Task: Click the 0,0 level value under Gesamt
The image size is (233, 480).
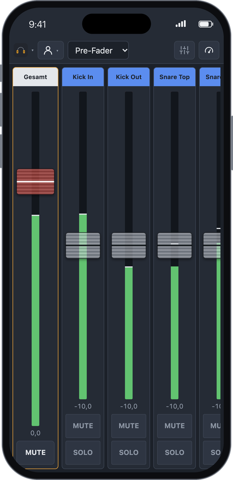Action: tap(35, 433)
